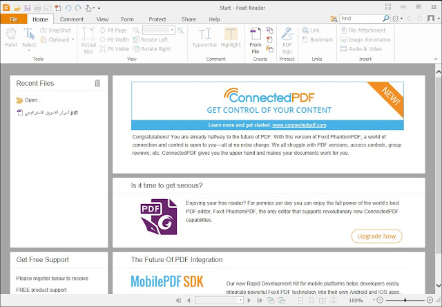Switch to the Help tab
The image size is (442, 307).
[214, 19]
